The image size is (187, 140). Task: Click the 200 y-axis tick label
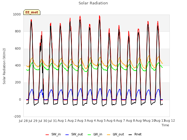18,82
